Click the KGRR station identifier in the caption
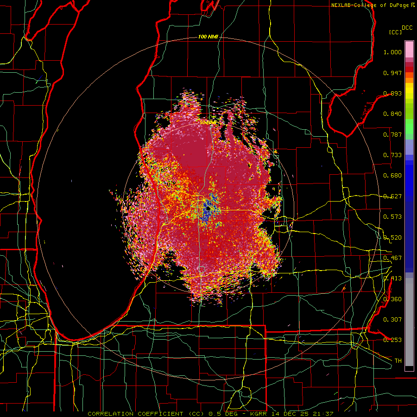The image size is (417, 417). (259, 414)
